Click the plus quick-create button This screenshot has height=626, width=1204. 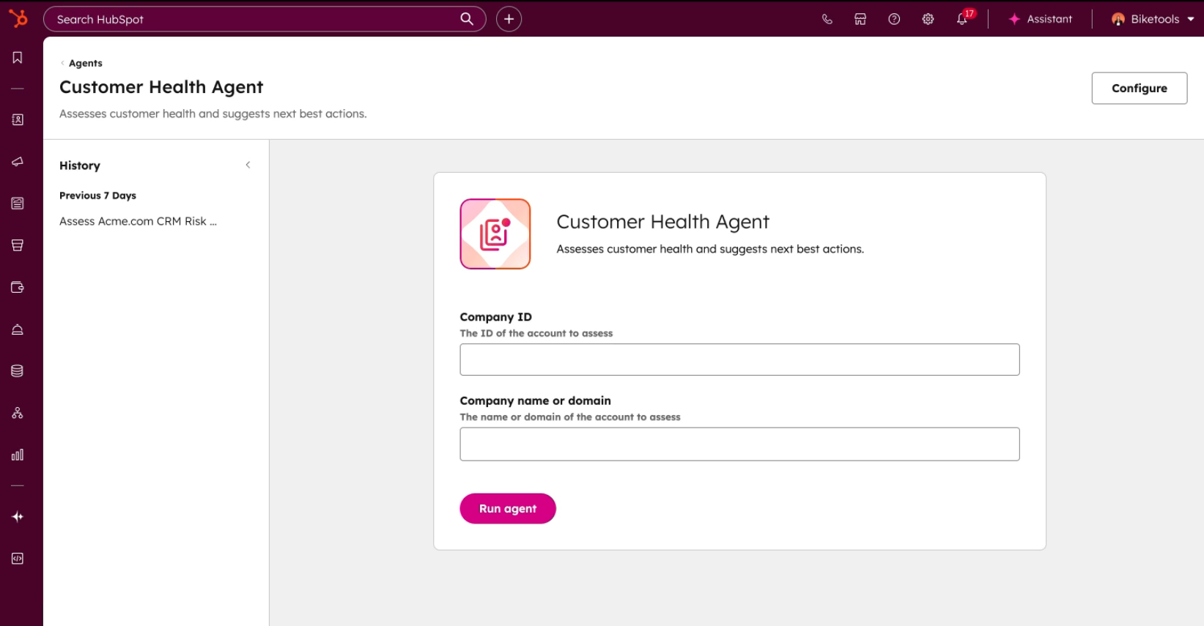[x=509, y=19]
